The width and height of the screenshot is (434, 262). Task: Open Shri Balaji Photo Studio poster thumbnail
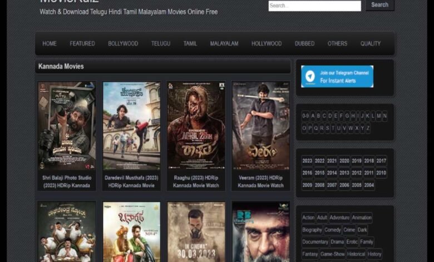pos(67,125)
